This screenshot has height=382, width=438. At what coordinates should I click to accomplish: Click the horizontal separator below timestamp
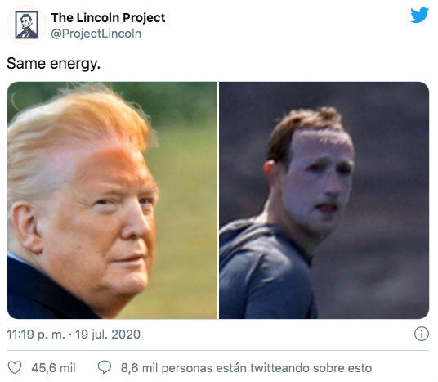(218, 350)
